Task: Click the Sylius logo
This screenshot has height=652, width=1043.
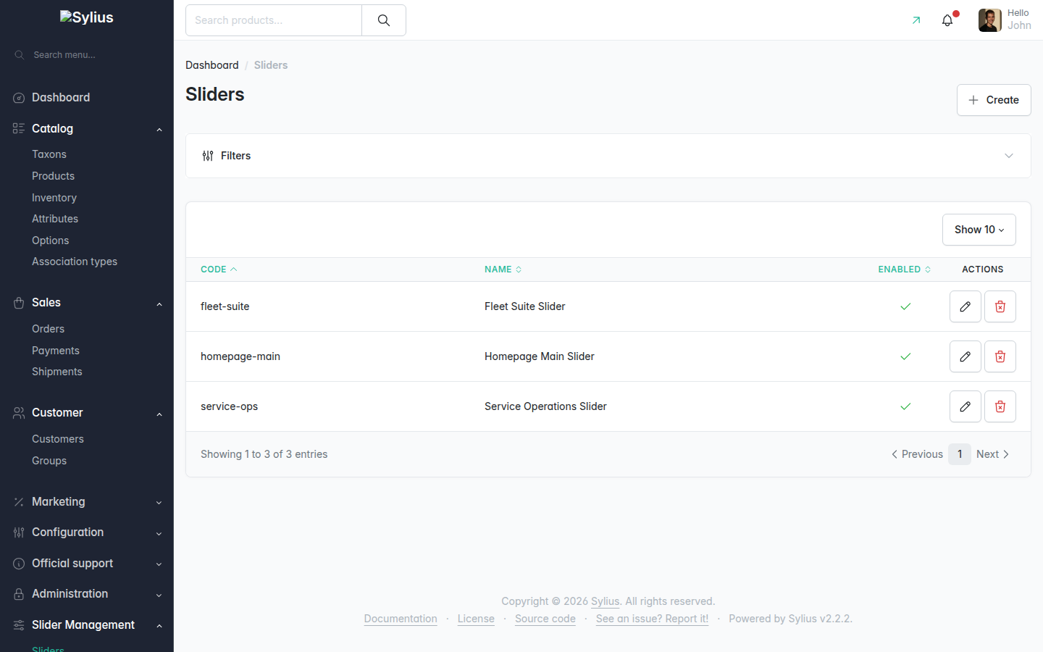Action: coord(87,17)
